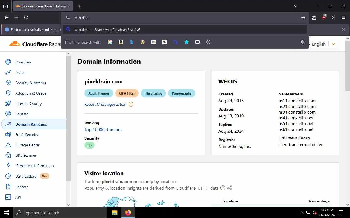Search this time with Wikipedia
The width and height of the screenshot is (350, 218).
pos(165,42)
